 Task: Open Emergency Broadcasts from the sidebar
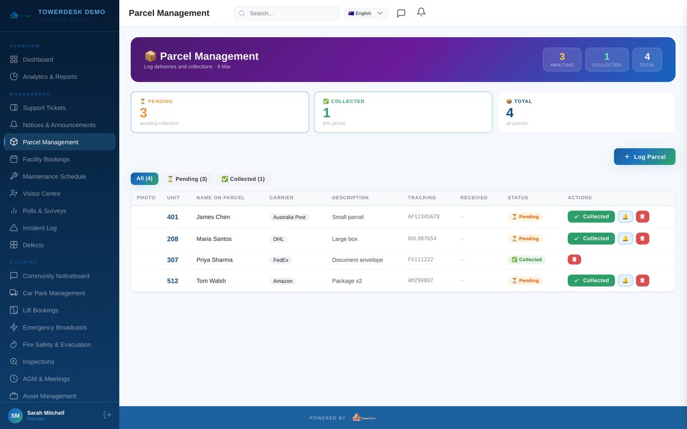click(x=13, y=327)
